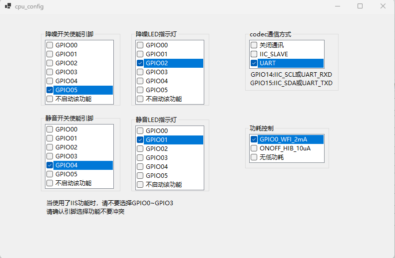Close the cpu_config window
This screenshot has height=258, width=395.
tap(383, 6)
